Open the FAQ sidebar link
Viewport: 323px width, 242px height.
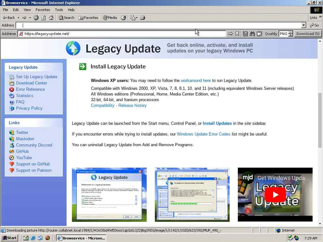tap(20, 102)
